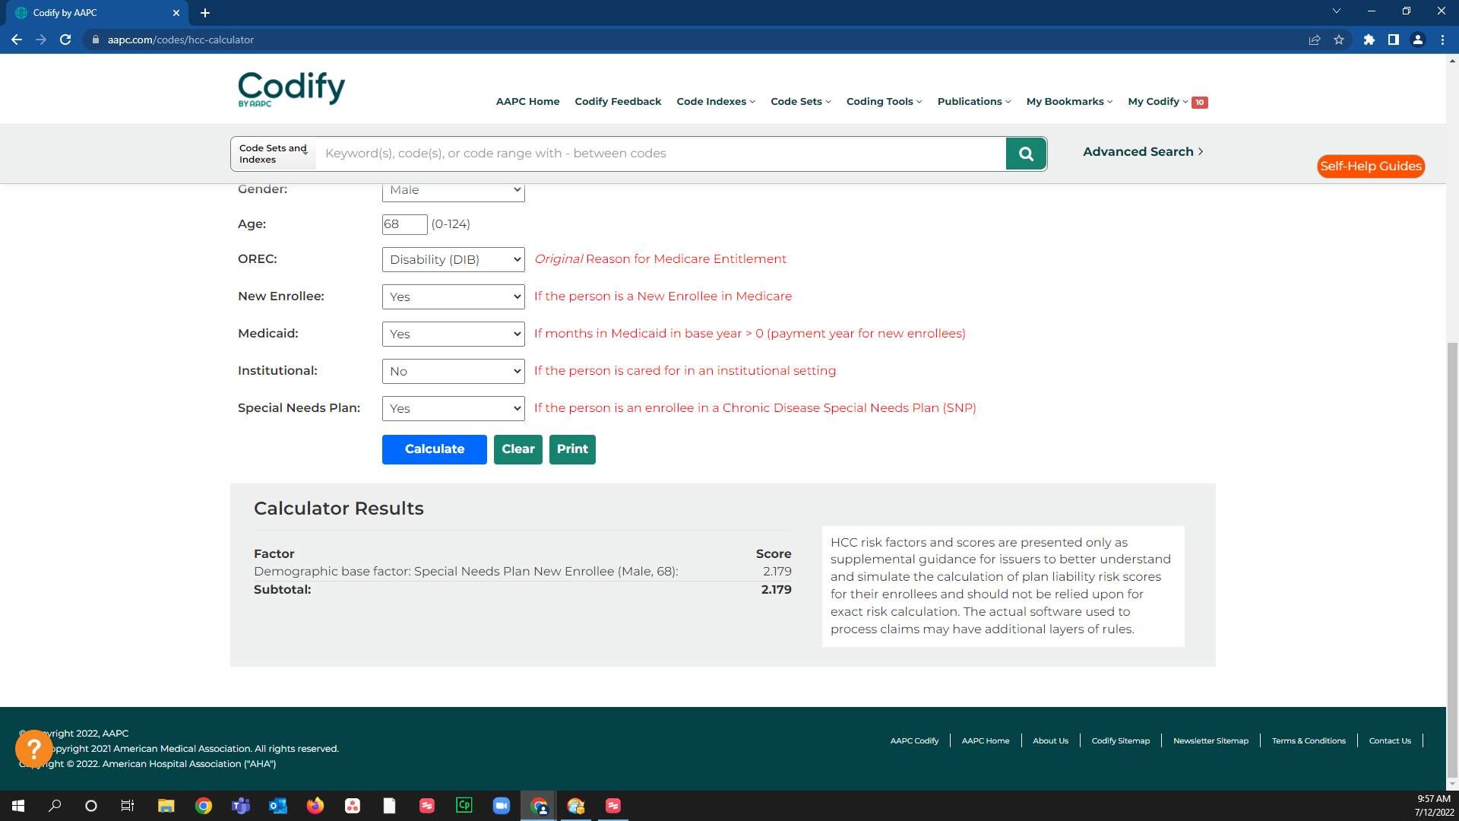Click the share page icon in address bar
Viewport: 1459px width, 821px height.
[x=1314, y=40]
